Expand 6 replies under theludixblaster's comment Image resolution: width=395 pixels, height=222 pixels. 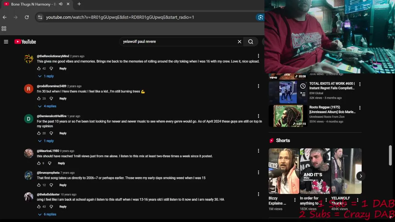(x=47, y=214)
